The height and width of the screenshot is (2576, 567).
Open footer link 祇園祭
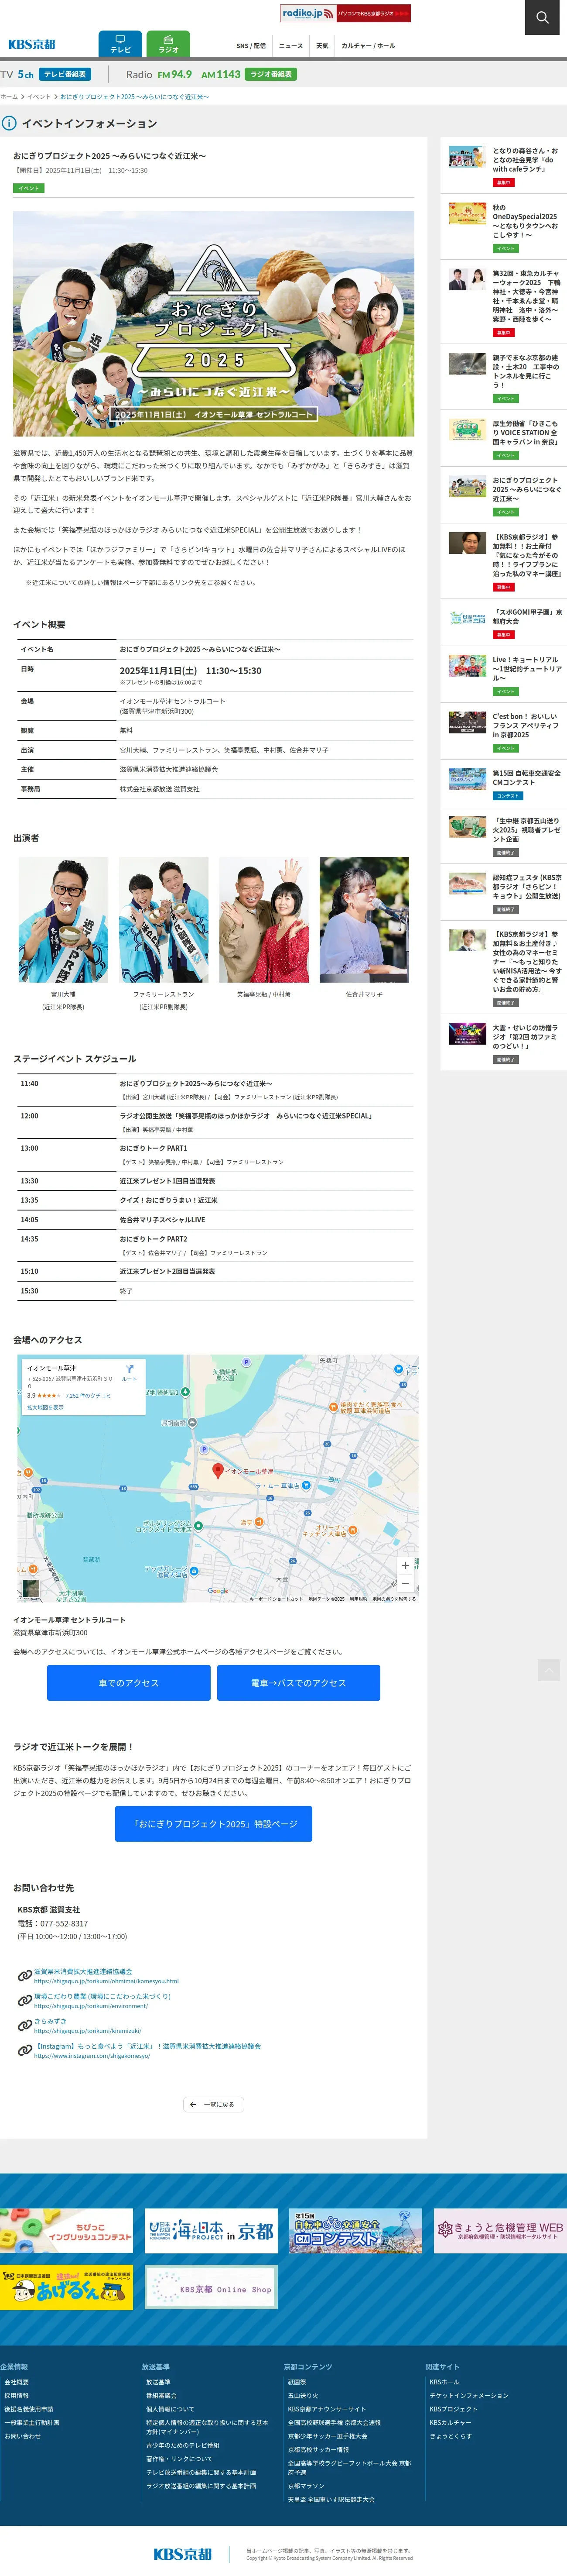[297, 2382]
